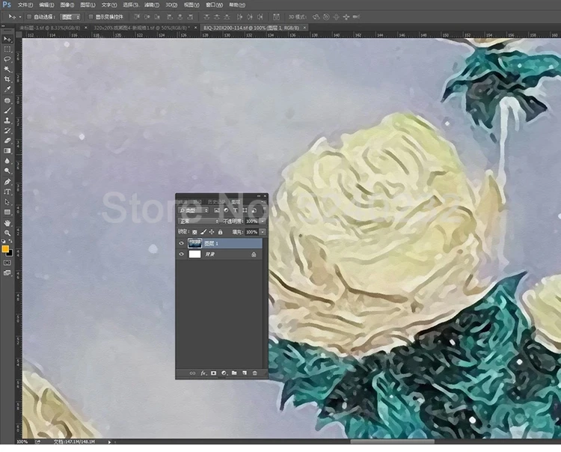Add a layer mask
This screenshot has height=452, width=561.
coord(213,373)
